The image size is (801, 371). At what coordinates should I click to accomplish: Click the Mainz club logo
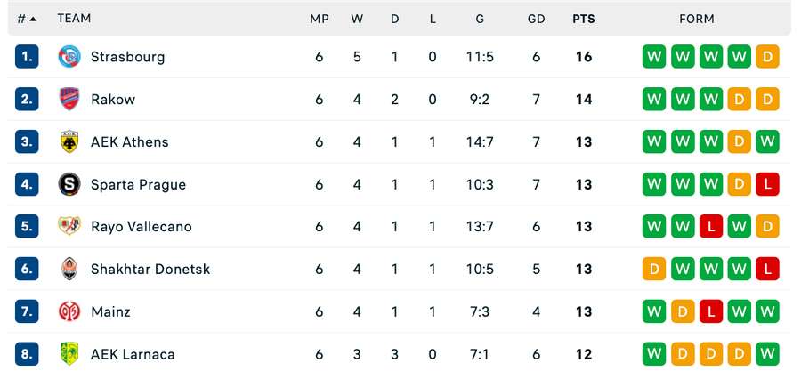pos(69,311)
